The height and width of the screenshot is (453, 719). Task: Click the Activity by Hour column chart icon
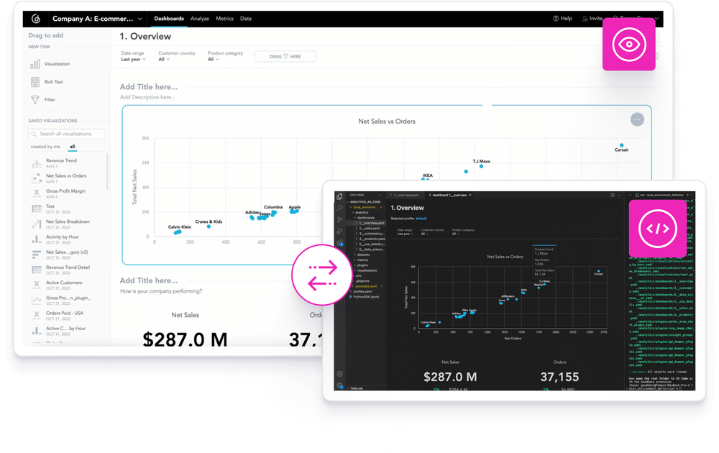point(36,239)
